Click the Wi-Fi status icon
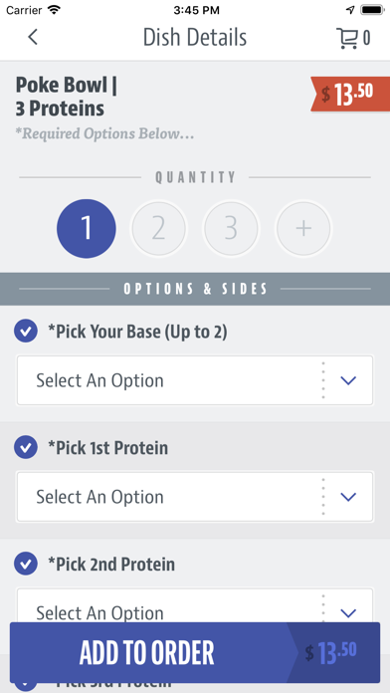Image resolution: width=390 pixels, height=693 pixels. (x=54, y=10)
